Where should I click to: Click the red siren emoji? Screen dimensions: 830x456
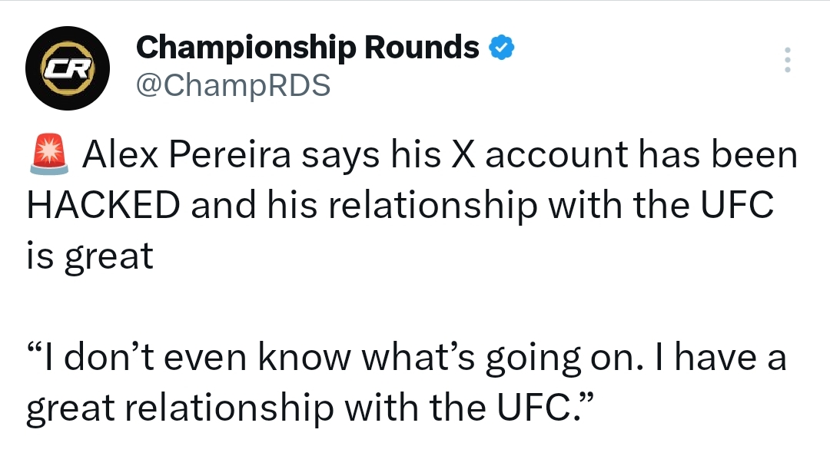(x=49, y=154)
